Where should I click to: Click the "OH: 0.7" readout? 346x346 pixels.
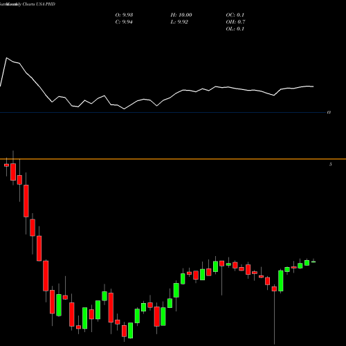click(x=235, y=22)
